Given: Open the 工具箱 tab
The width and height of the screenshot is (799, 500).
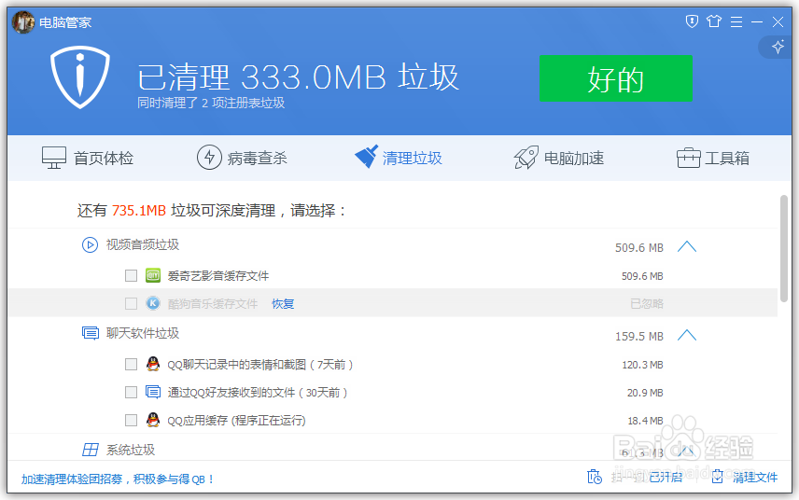Looking at the screenshot, I should 713,158.
